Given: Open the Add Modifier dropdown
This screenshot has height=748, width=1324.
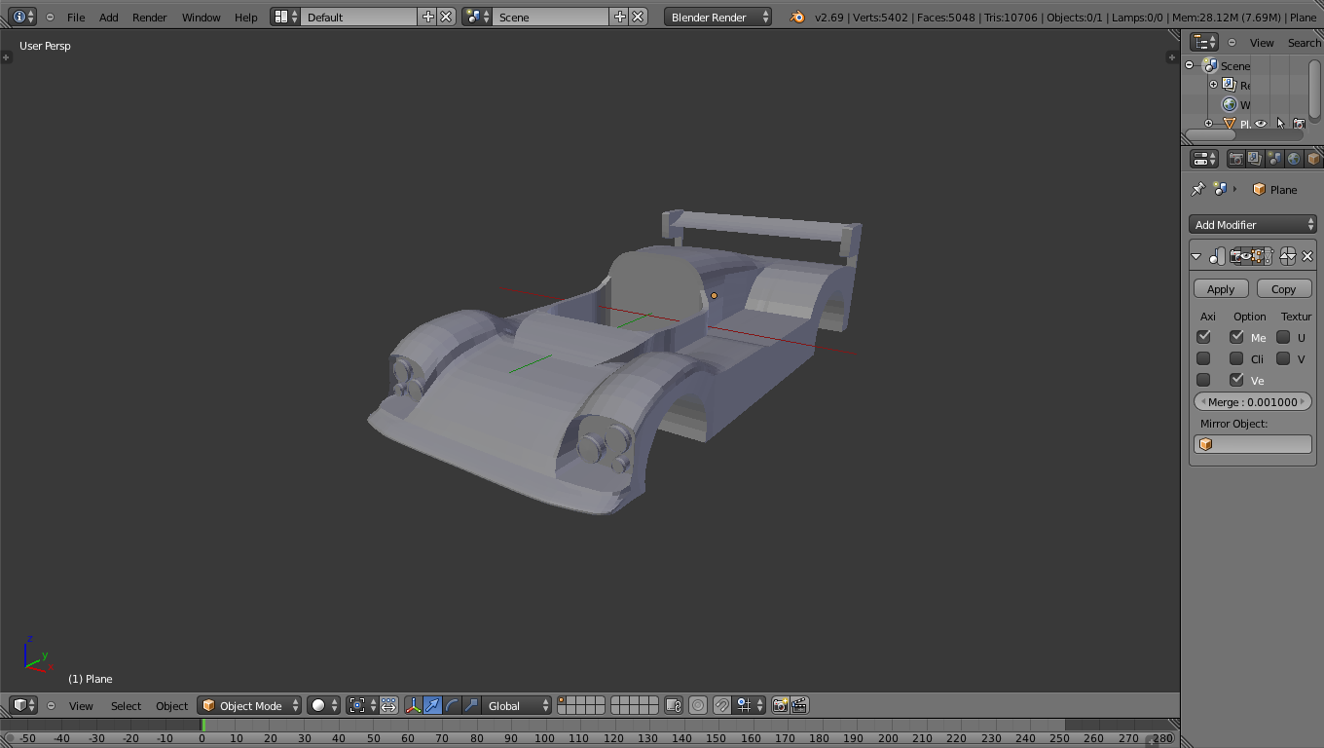Looking at the screenshot, I should [x=1252, y=225].
